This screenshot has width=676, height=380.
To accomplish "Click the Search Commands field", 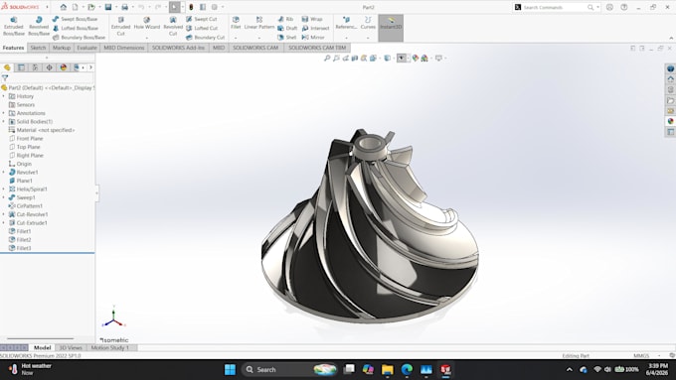I will [x=556, y=7].
